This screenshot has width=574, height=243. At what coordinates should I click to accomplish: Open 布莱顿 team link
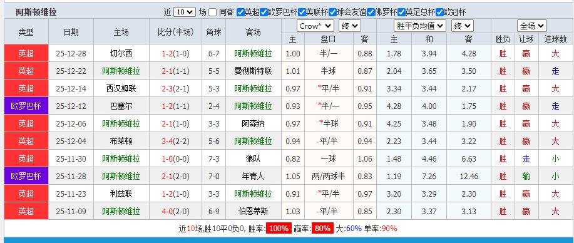[x=121, y=141]
